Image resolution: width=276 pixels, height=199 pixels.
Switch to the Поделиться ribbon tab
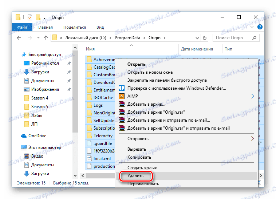point(75,27)
